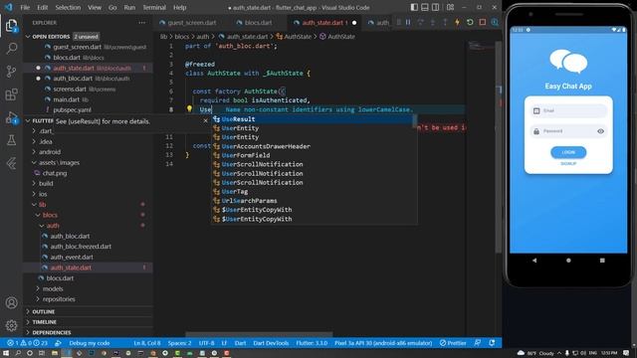Open the Selection menu
This screenshot has height=358, width=637.
tap(68, 7)
